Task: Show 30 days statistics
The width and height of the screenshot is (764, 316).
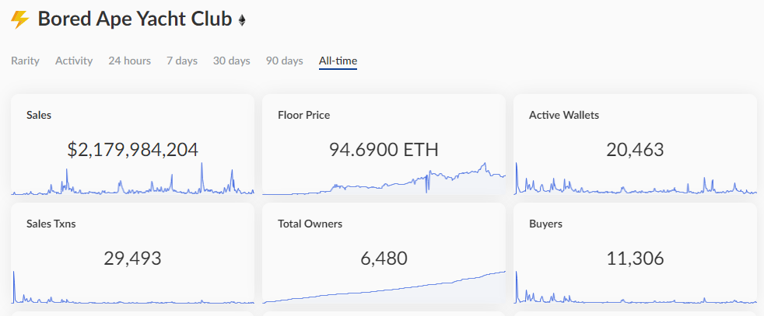Action: click(x=232, y=61)
